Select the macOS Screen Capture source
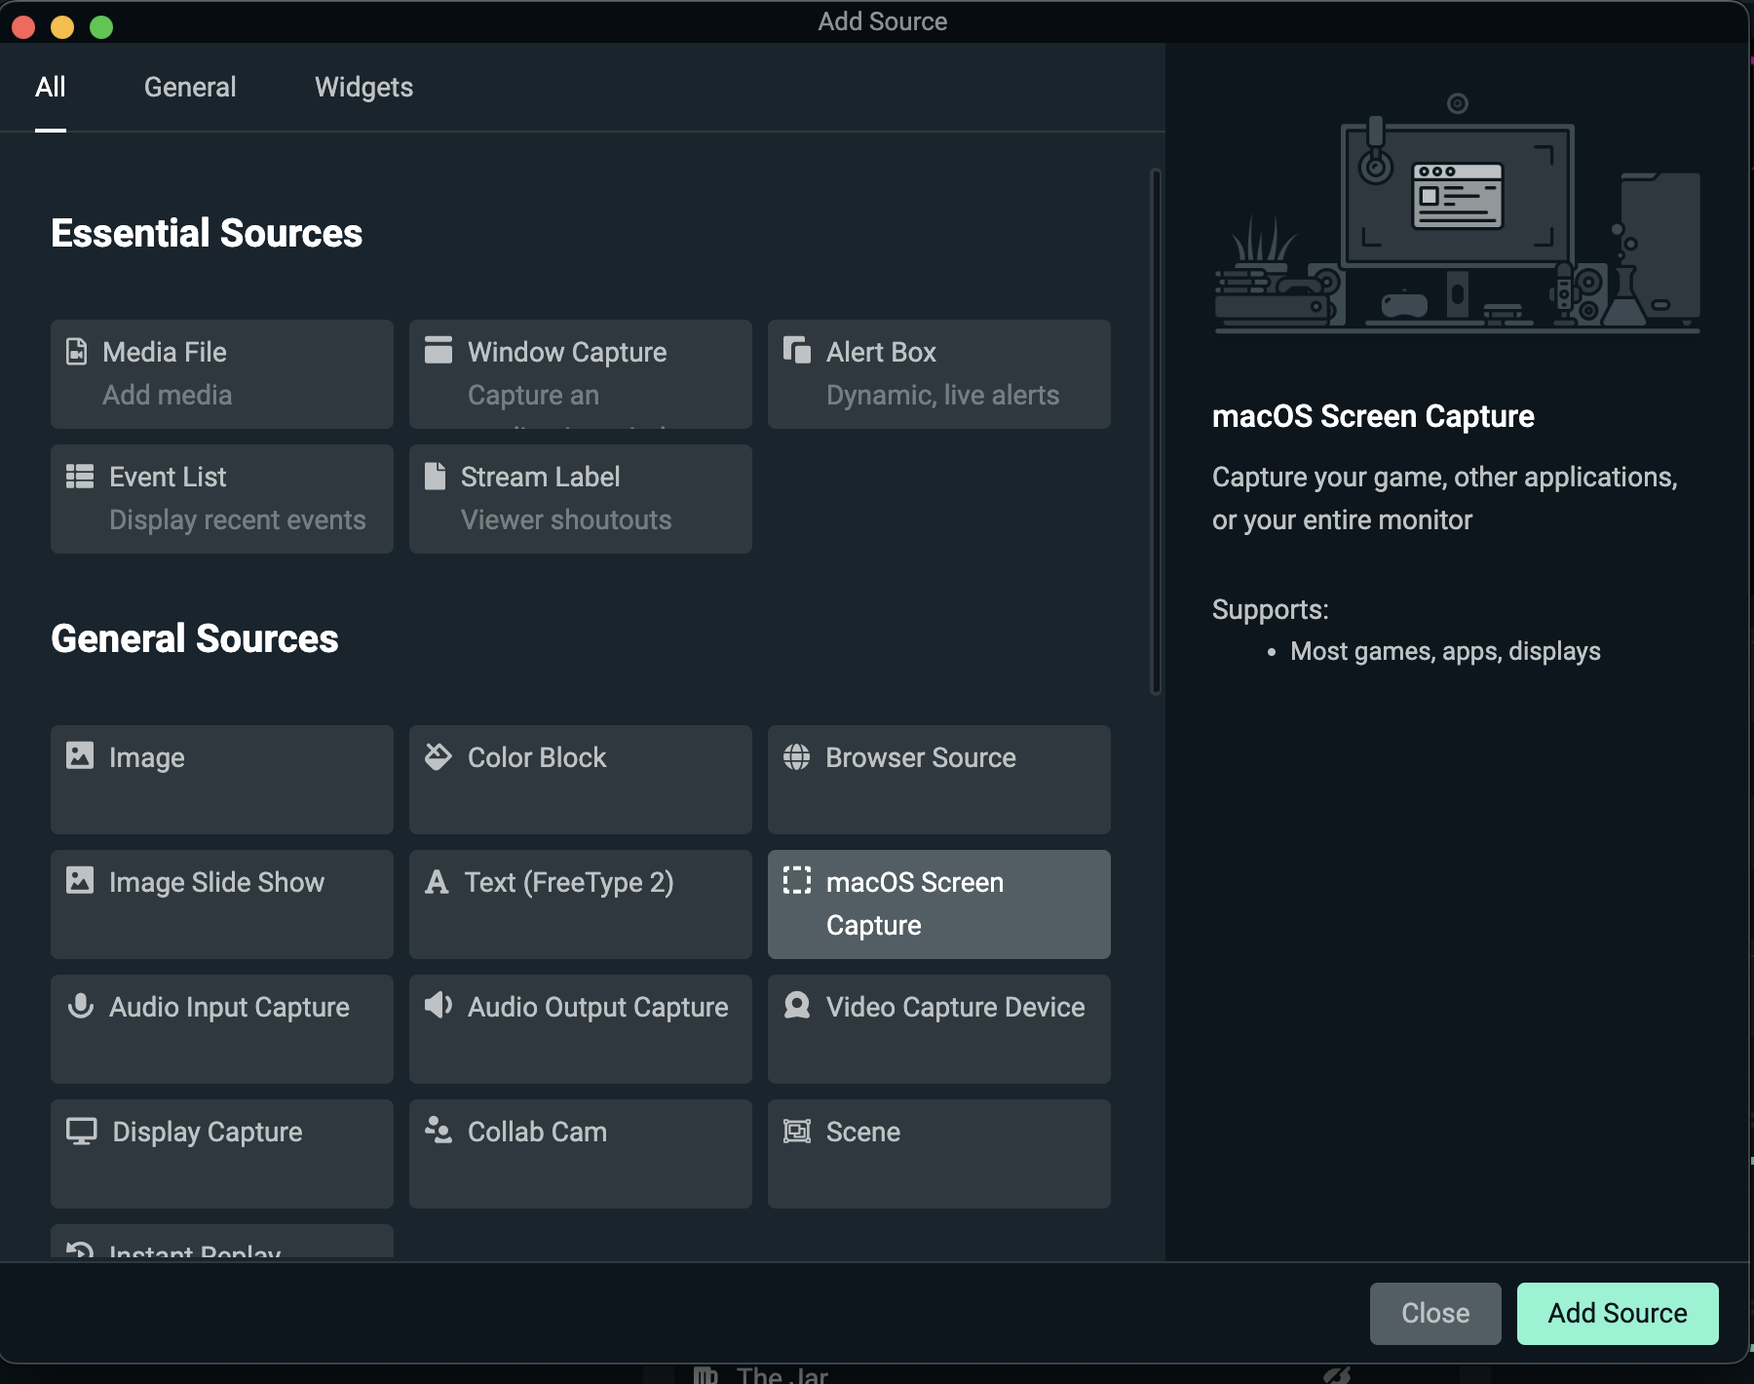 click(938, 903)
